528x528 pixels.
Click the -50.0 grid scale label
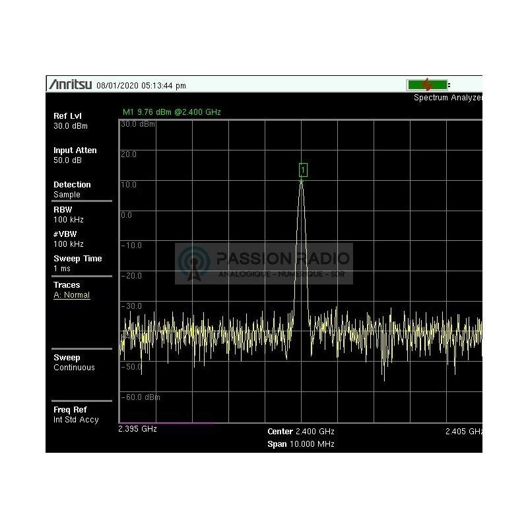(x=131, y=367)
